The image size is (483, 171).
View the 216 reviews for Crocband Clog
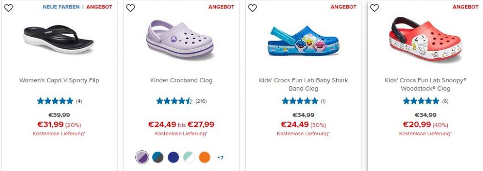pyautogui.click(x=201, y=101)
